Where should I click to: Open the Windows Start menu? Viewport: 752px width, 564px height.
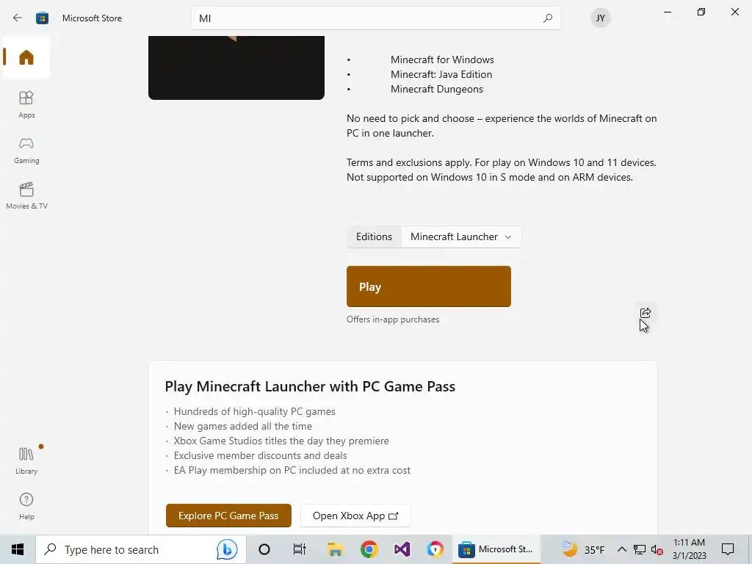[18, 549]
